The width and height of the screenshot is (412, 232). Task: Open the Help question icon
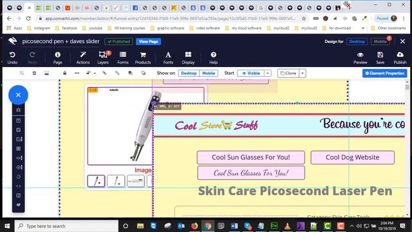213,55
